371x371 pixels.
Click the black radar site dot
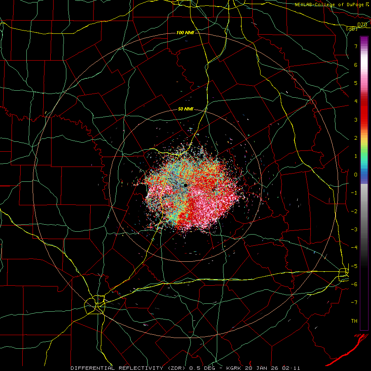(x=185, y=185)
